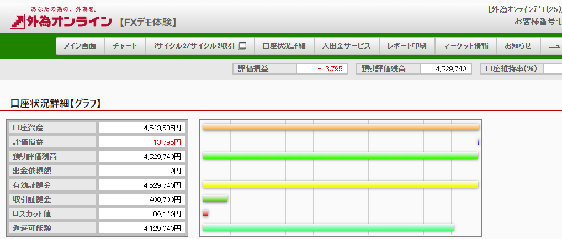Open 入出金サービス menu item
Viewport: 562px width, 239px height.
click(347, 46)
